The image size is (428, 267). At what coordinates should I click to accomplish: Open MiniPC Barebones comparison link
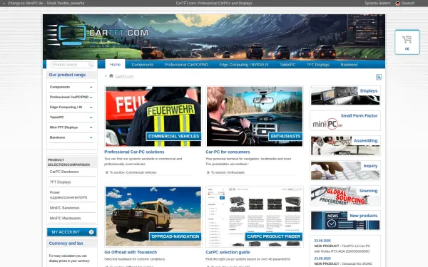click(x=64, y=208)
